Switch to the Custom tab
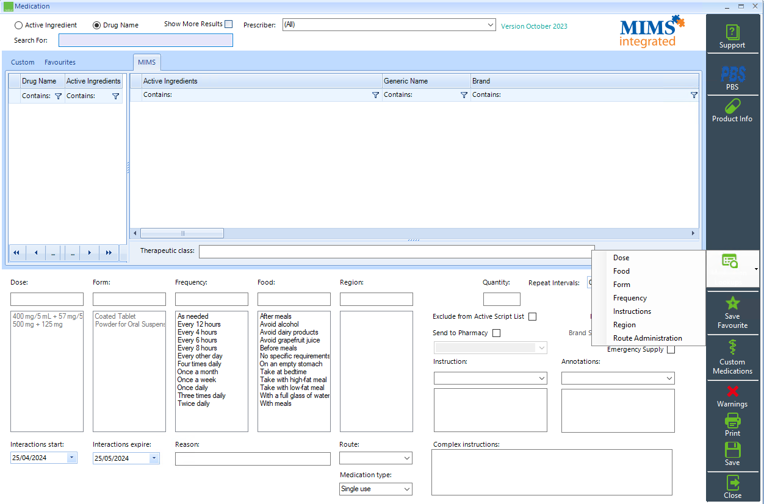The image size is (764, 504). click(x=23, y=62)
